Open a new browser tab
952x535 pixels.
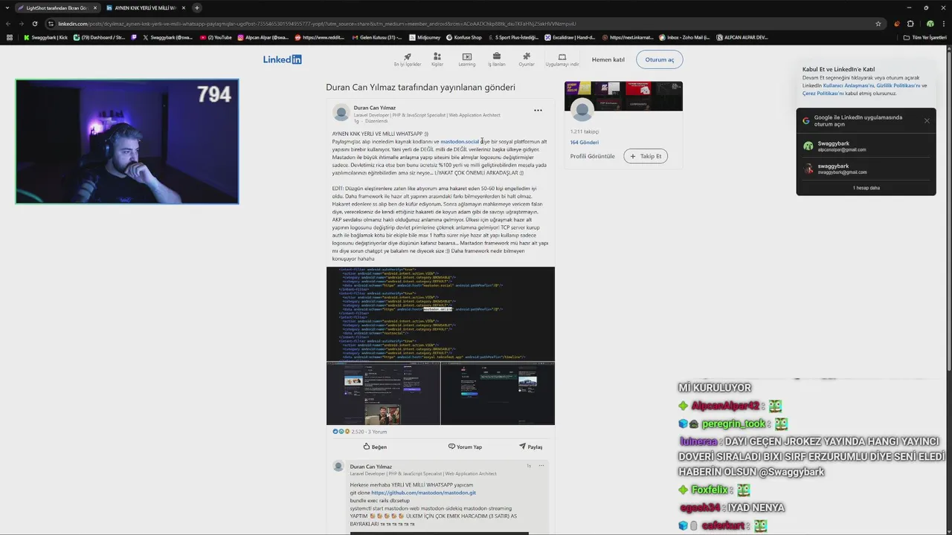[197, 7]
